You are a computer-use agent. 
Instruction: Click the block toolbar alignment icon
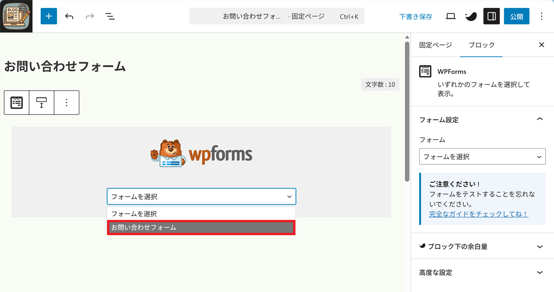tap(42, 103)
